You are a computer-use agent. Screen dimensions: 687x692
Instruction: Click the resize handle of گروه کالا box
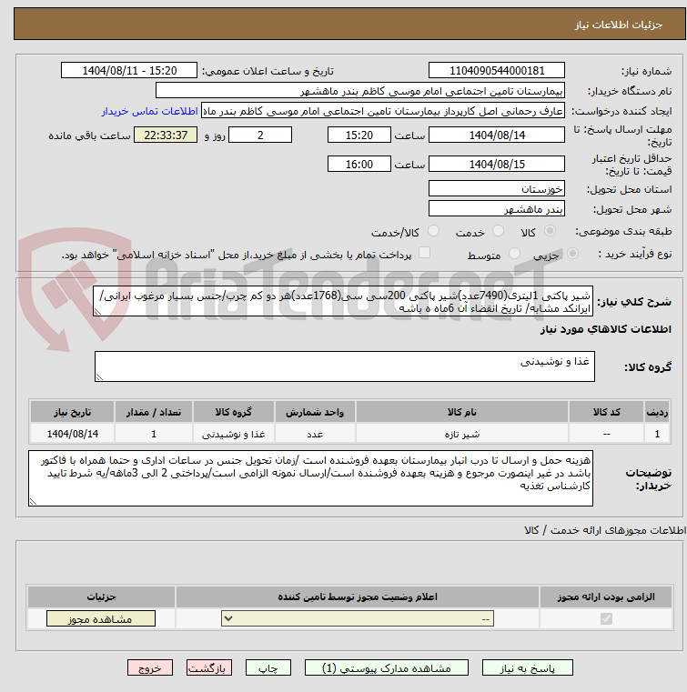coord(99,376)
